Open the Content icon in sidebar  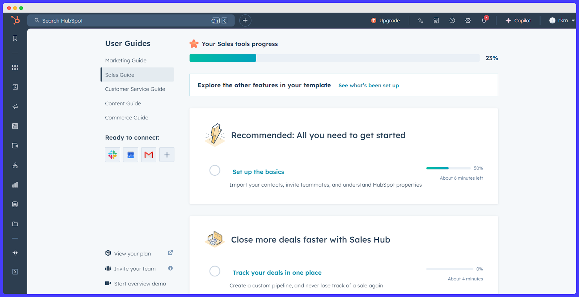click(x=15, y=126)
